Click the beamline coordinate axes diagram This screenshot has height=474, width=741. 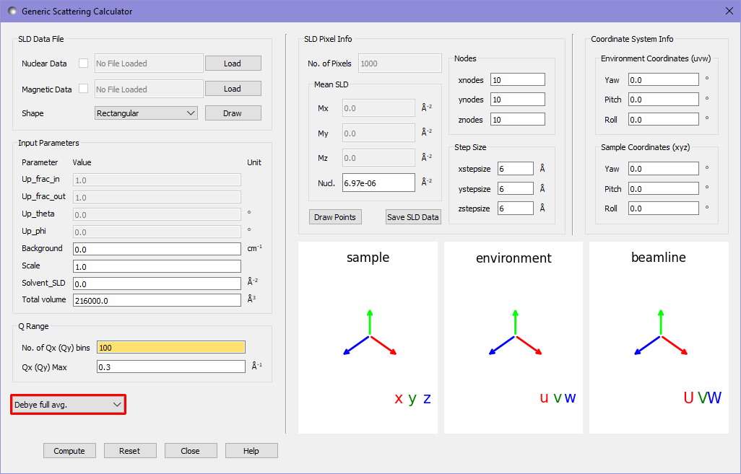click(x=659, y=338)
